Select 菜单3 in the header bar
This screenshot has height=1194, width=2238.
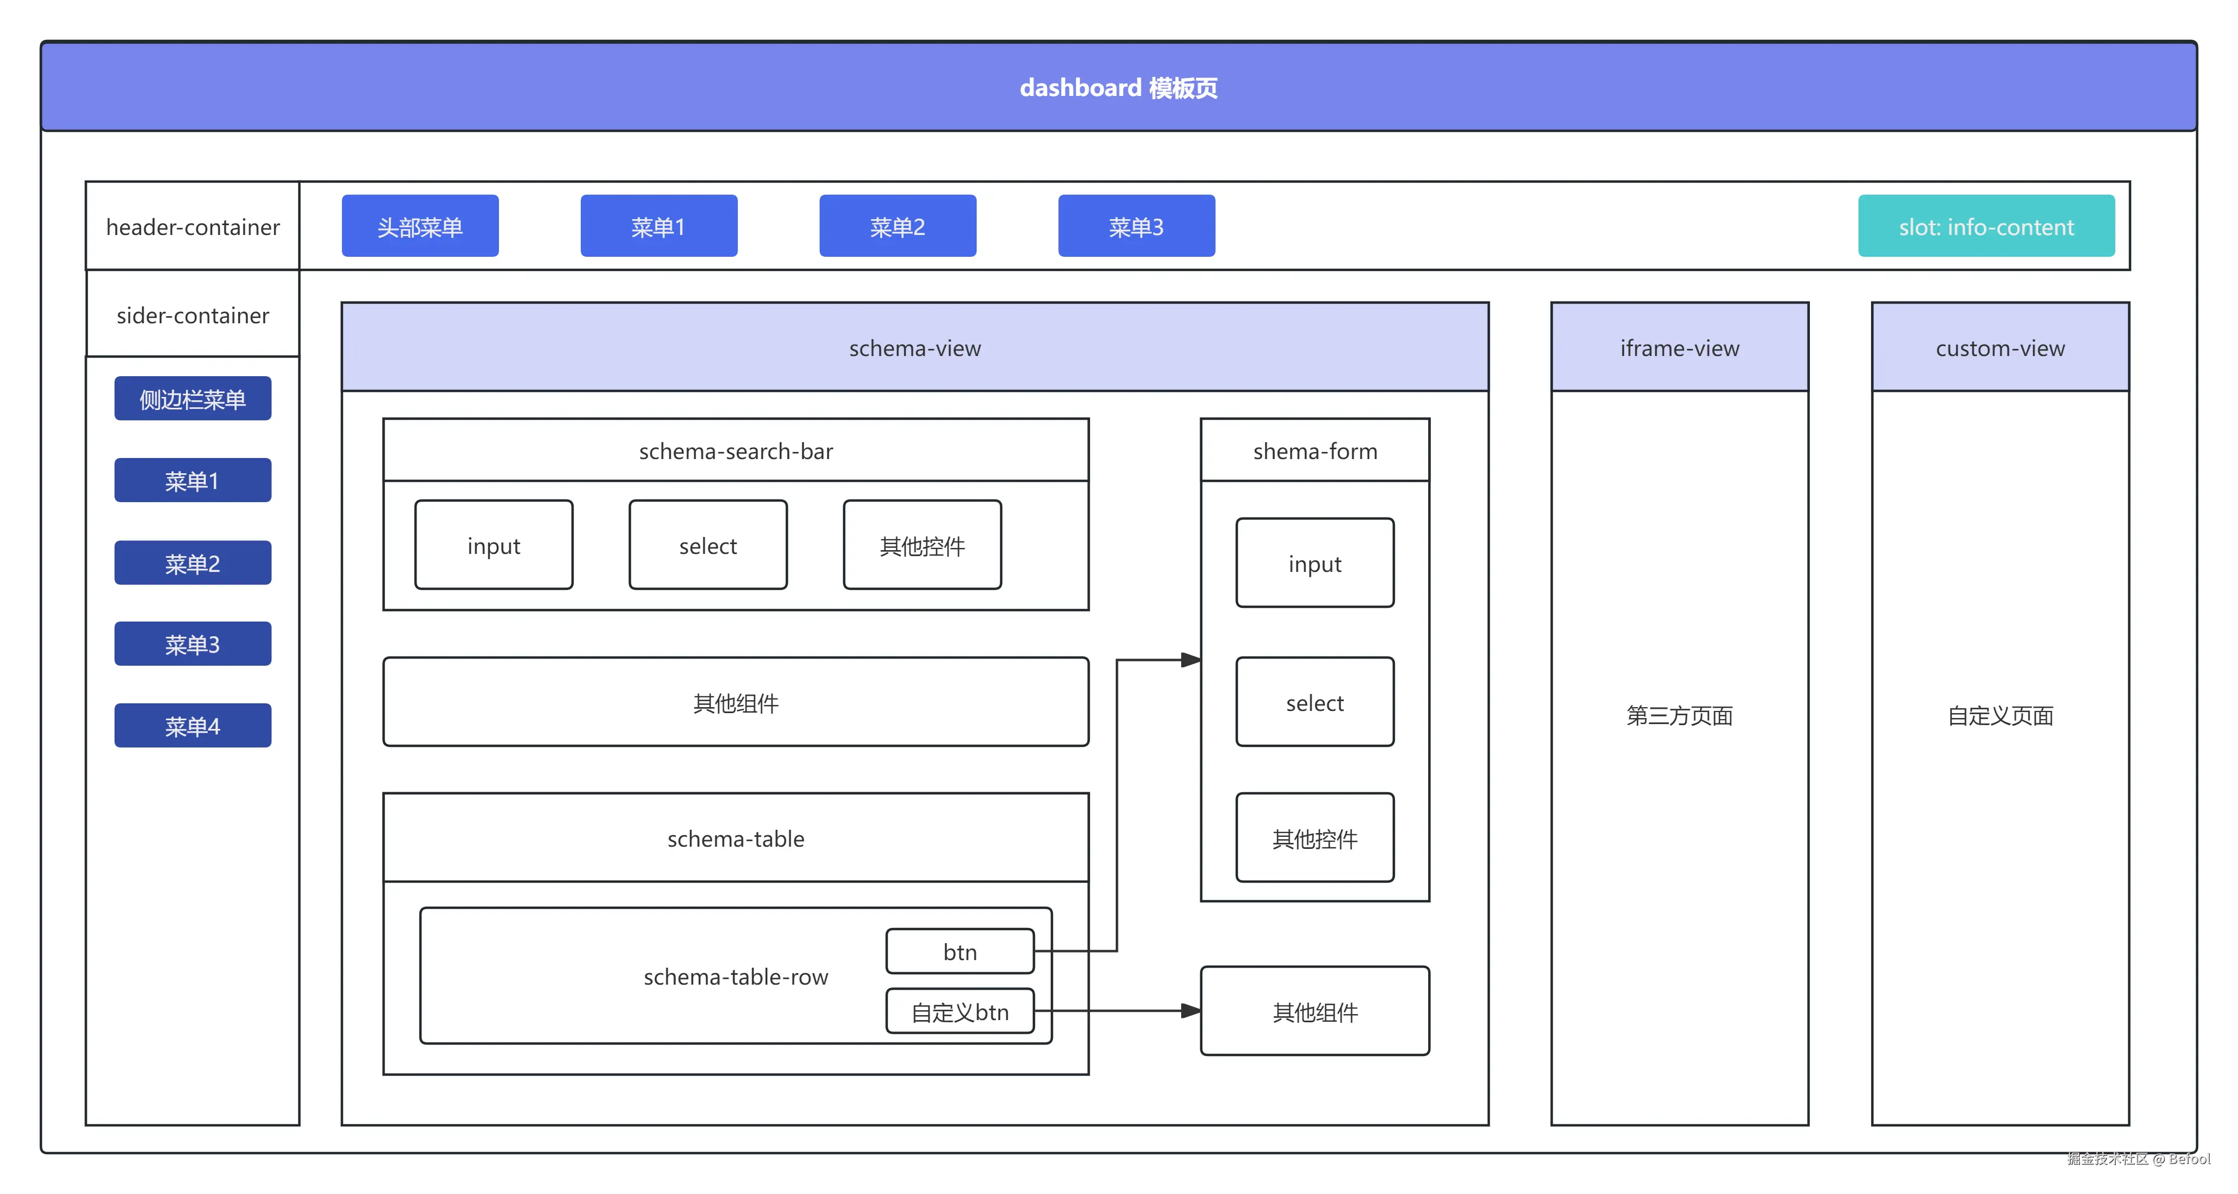point(1136,226)
